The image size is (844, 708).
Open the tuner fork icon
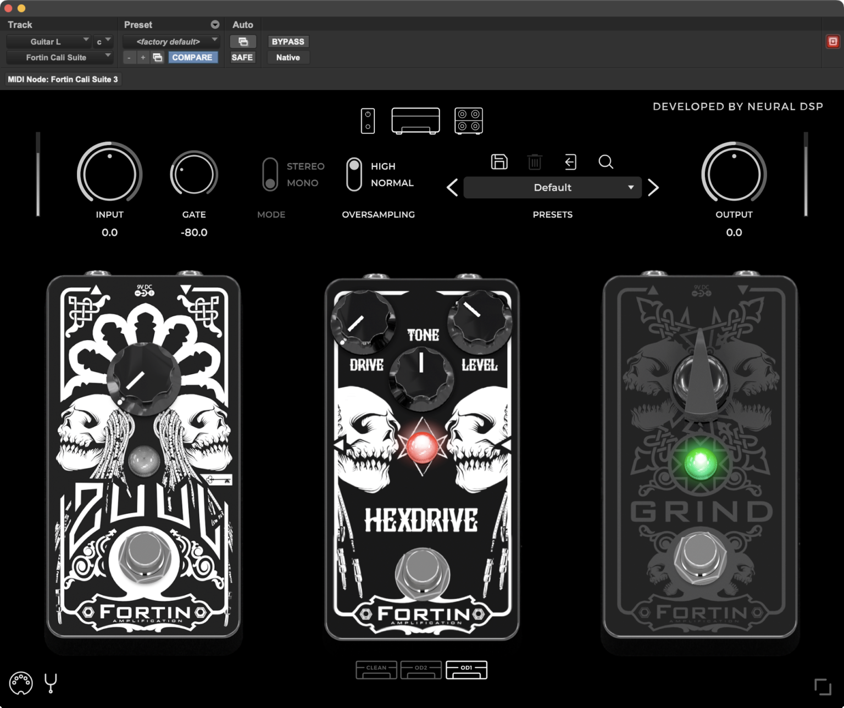point(51,683)
